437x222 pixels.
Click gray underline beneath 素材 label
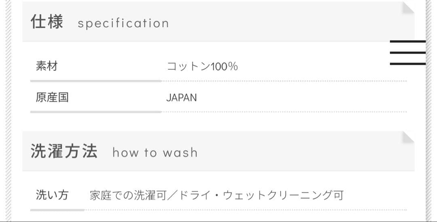tap(96, 81)
